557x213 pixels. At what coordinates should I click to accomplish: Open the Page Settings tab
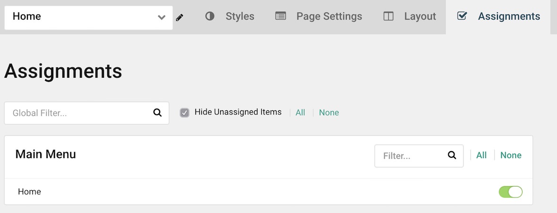click(318, 16)
